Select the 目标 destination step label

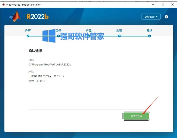[x=58, y=30]
